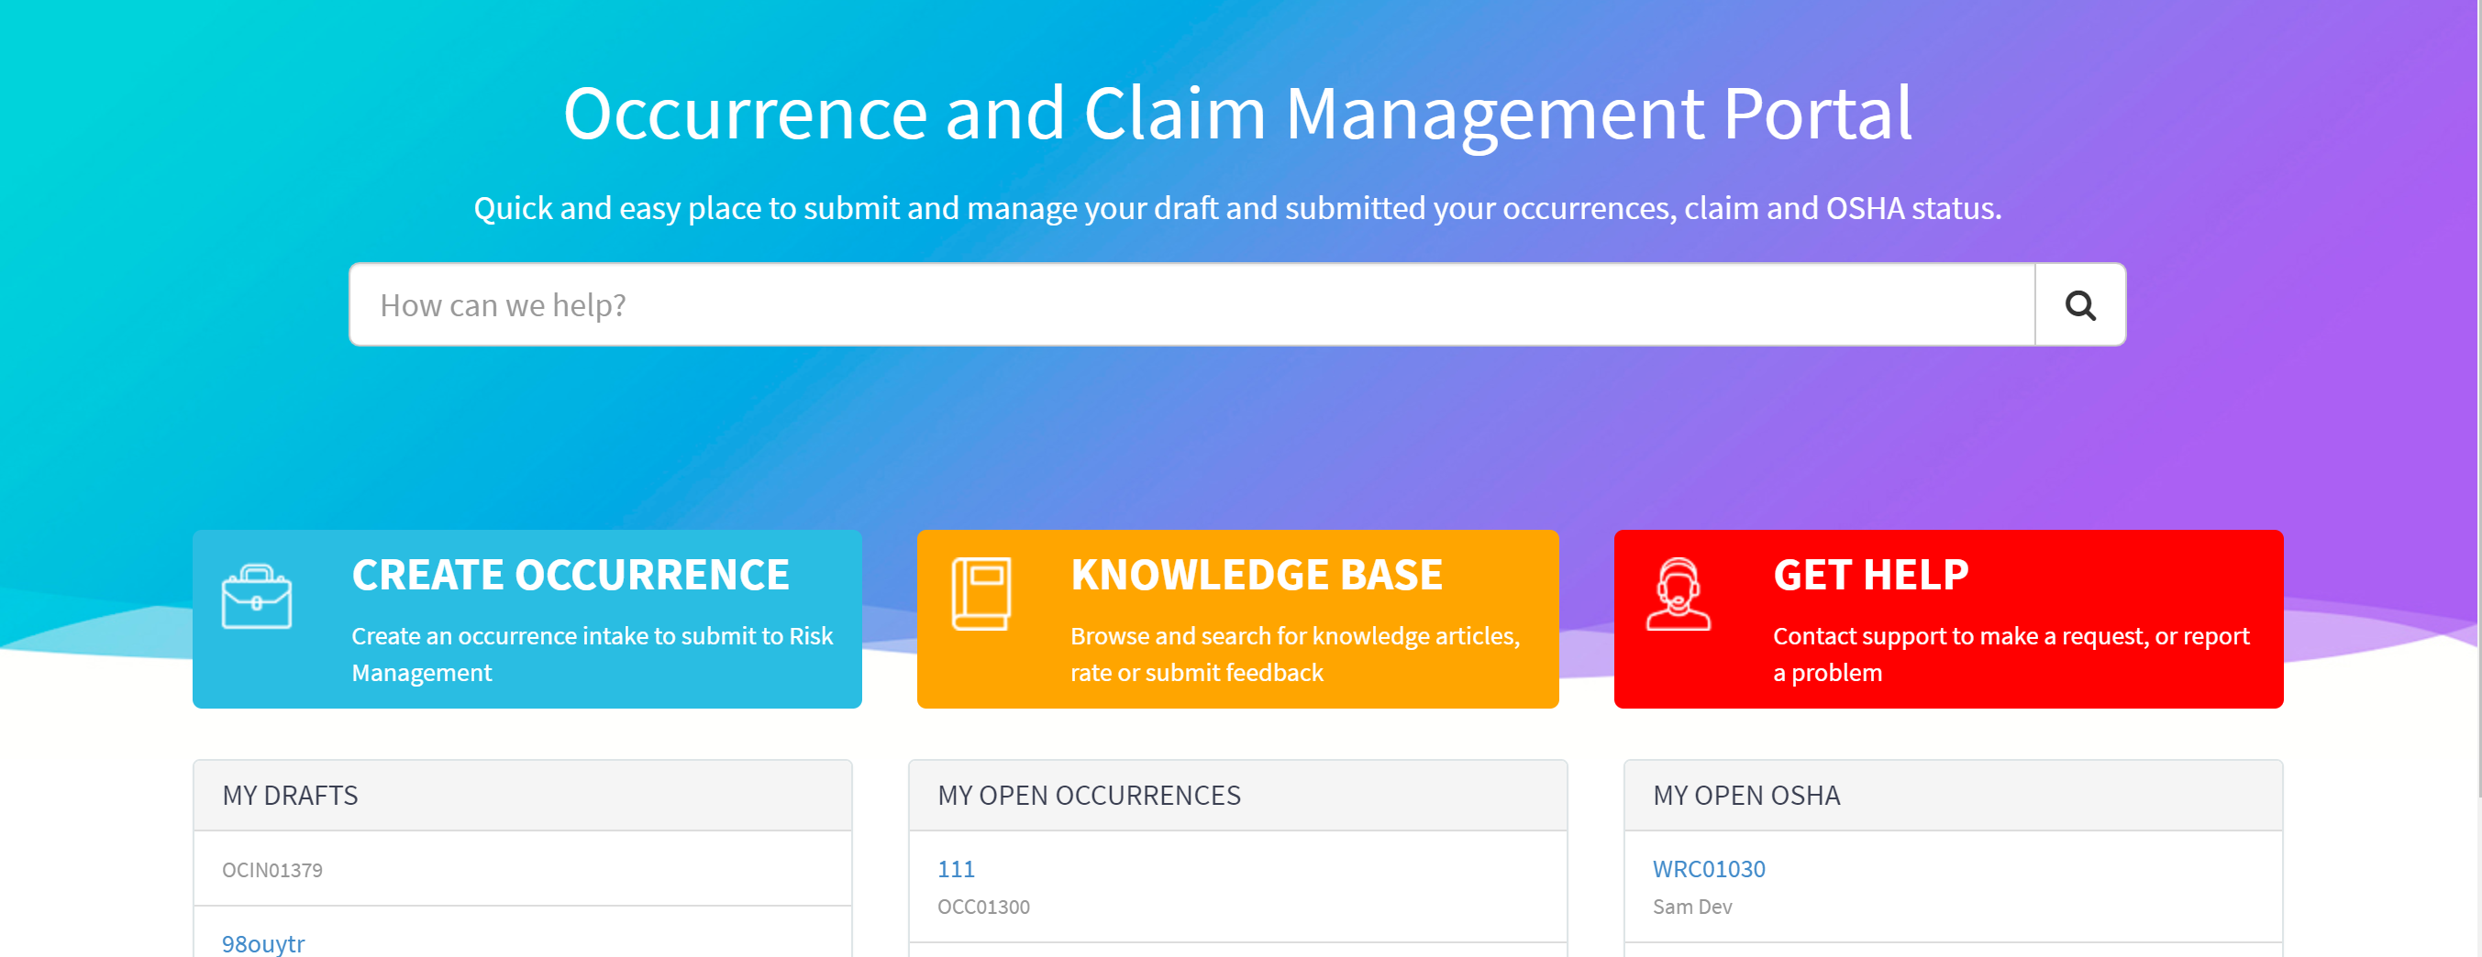The image size is (2482, 957).
Task: Select draft OCIN01379 row
Action: pyautogui.click(x=522, y=869)
